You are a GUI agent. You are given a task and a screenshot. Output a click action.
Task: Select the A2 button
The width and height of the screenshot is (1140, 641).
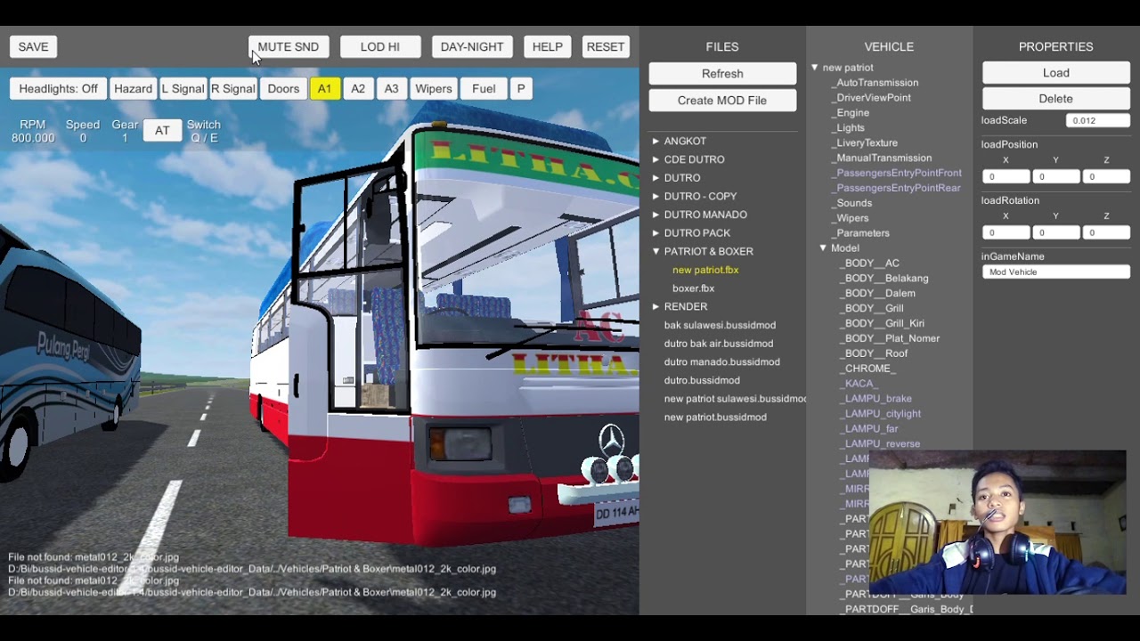click(358, 89)
